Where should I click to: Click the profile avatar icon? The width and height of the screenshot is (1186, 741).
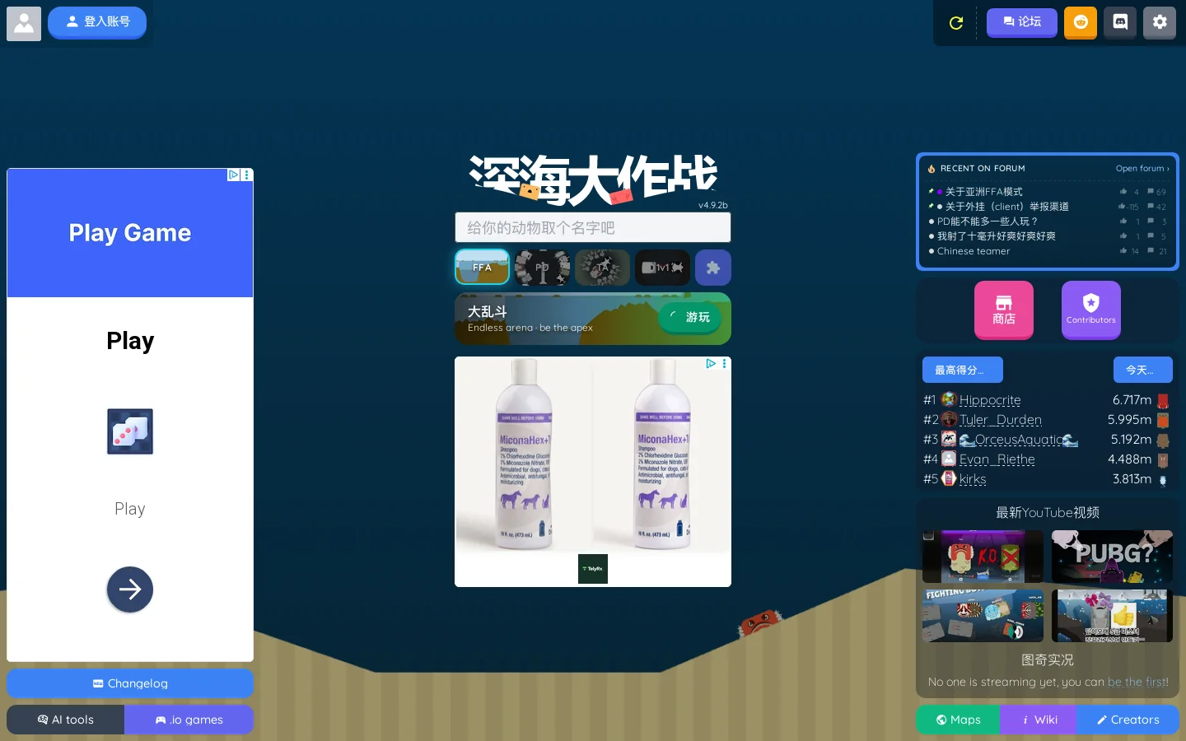(24, 24)
